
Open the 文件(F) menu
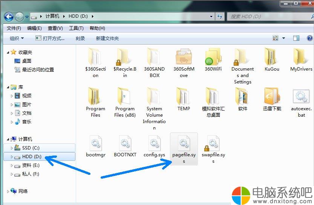(x=14, y=28)
